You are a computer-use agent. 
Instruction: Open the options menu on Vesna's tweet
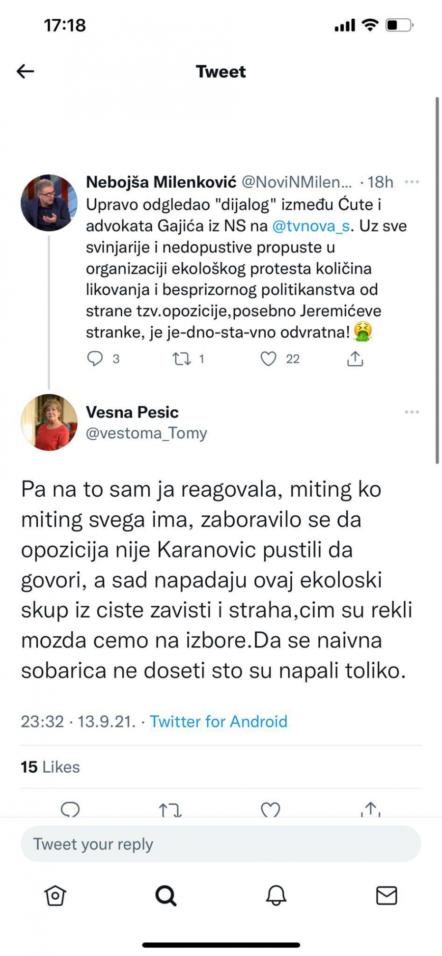(411, 413)
